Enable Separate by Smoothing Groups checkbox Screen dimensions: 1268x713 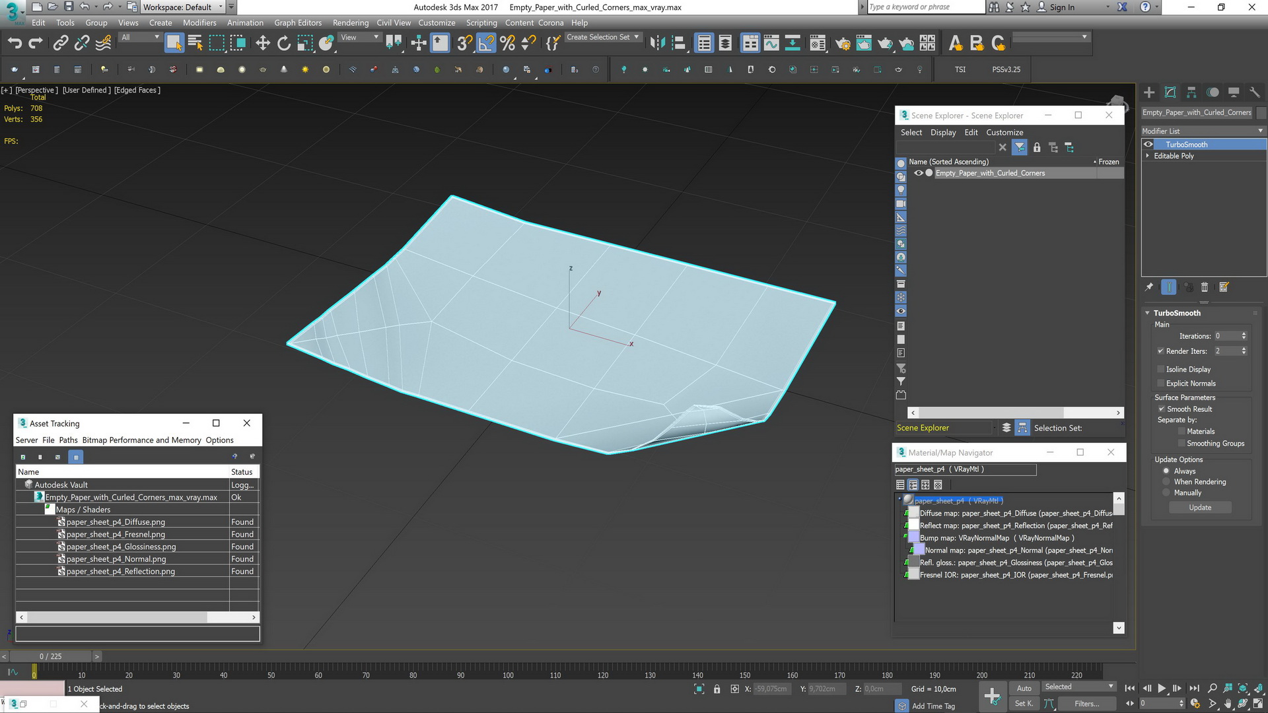pos(1181,444)
